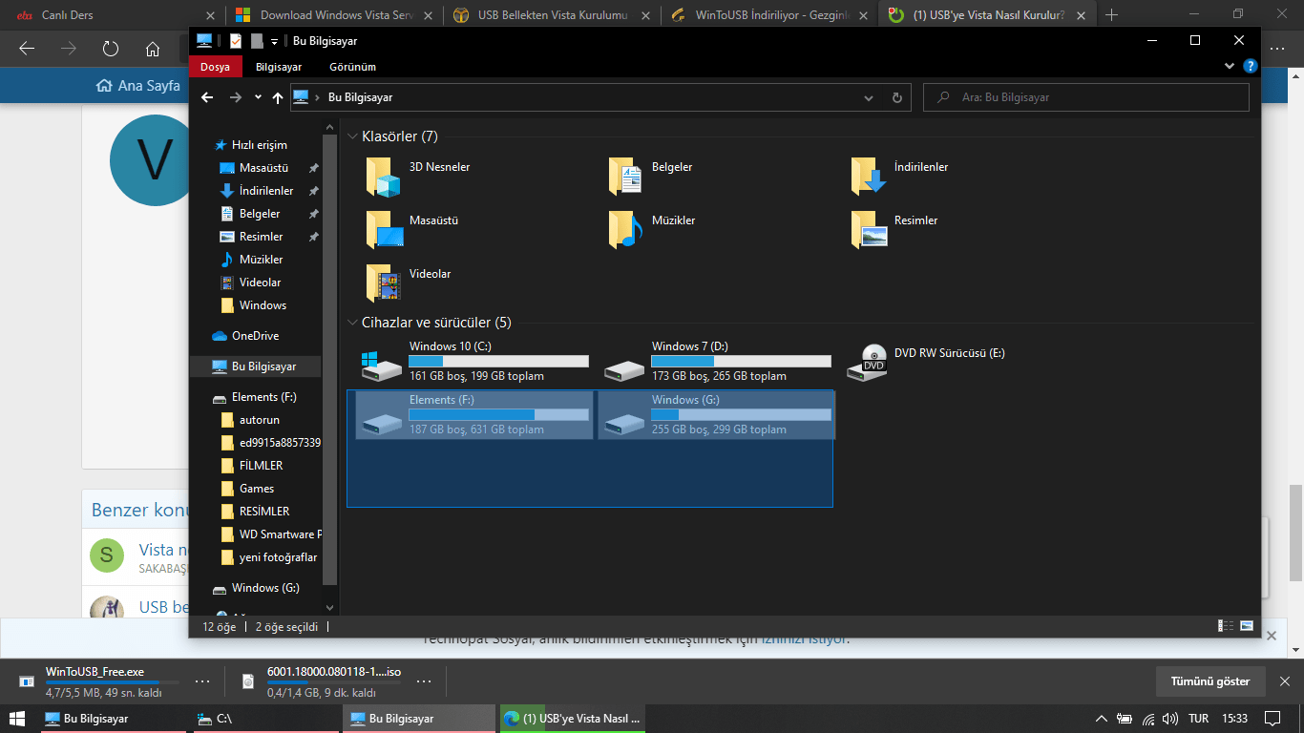Open the address bar history dropdown

click(x=868, y=97)
